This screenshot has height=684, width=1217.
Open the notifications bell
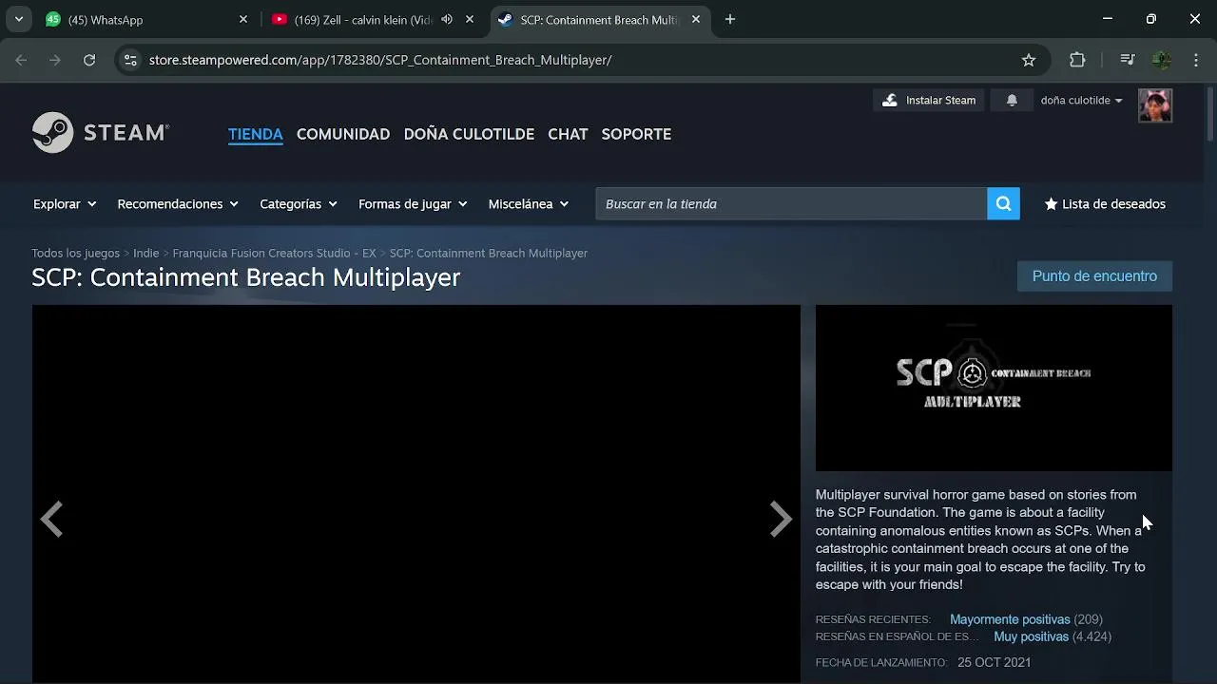tap(1012, 100)
